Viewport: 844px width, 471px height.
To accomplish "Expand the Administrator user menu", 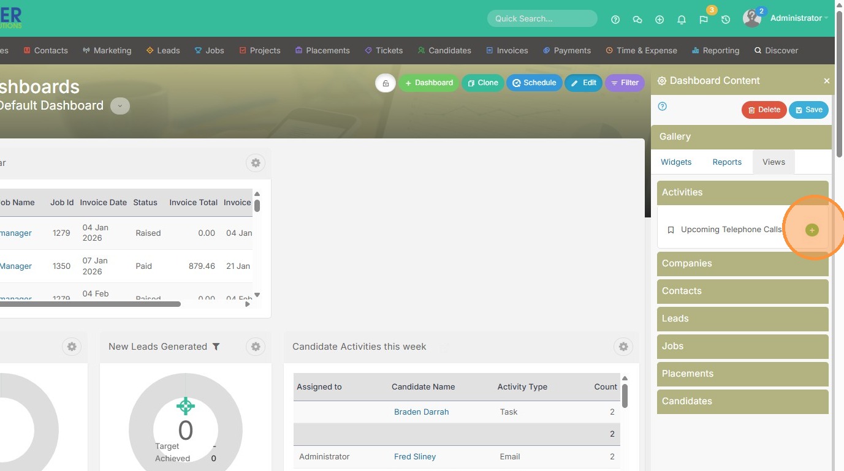I will point(799,18).
